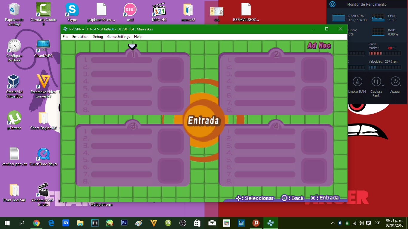Open the osu! desktop shortcut

click(130, 10)
